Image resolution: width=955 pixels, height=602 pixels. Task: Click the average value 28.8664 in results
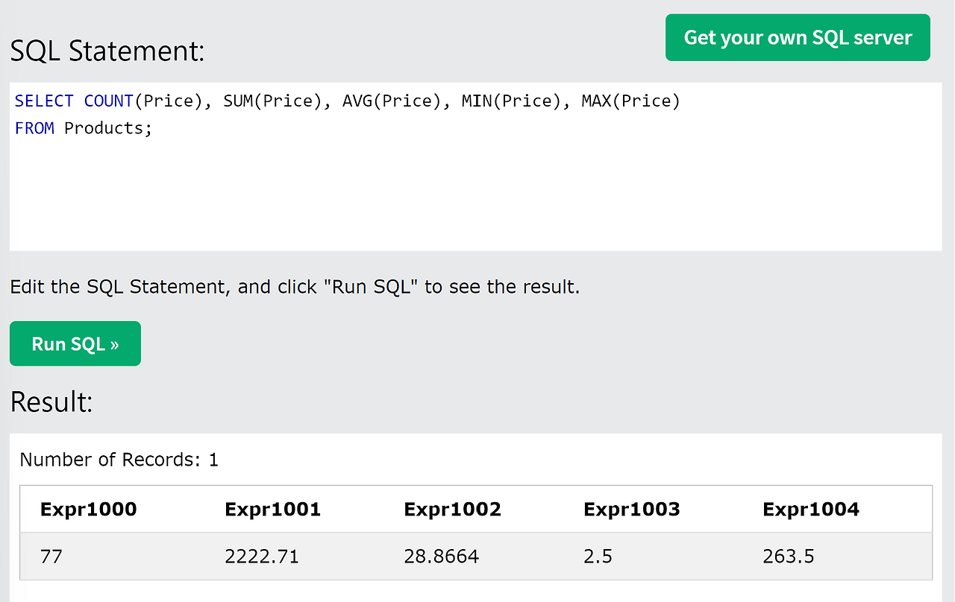(442, 556)
